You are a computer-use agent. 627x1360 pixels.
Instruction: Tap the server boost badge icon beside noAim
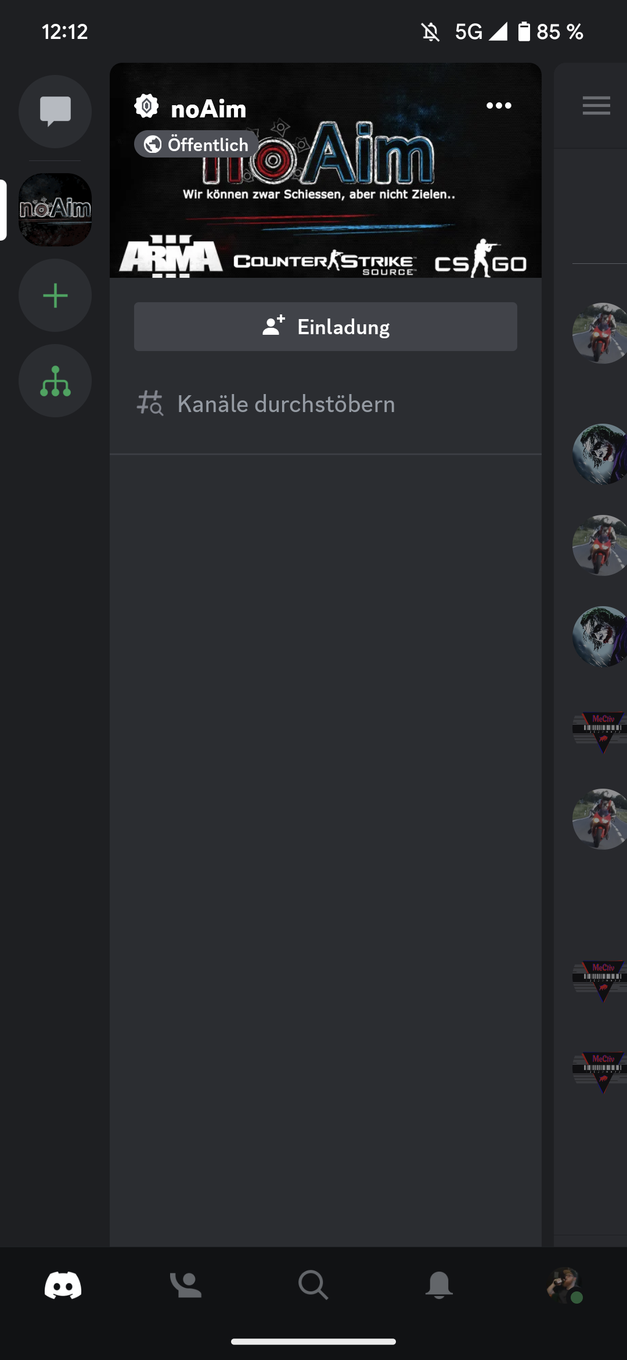tap(146, 106)
